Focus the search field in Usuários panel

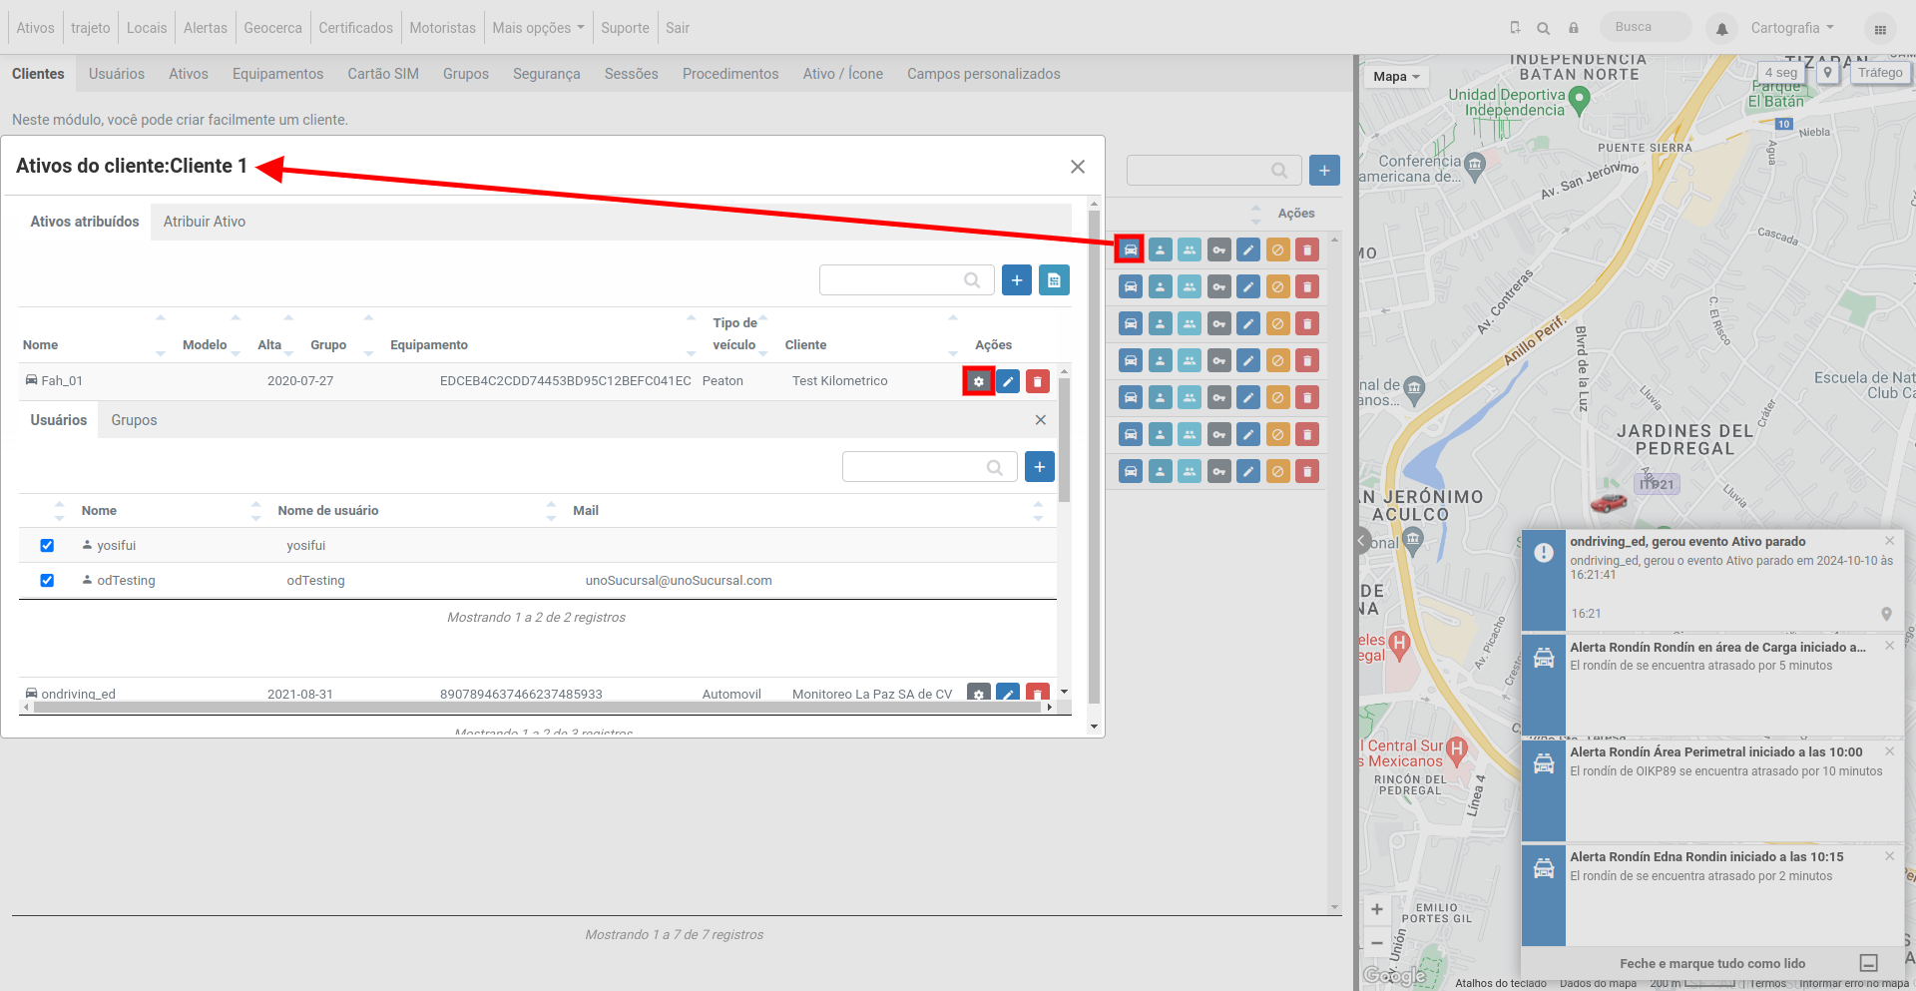(x=930, y=466)
